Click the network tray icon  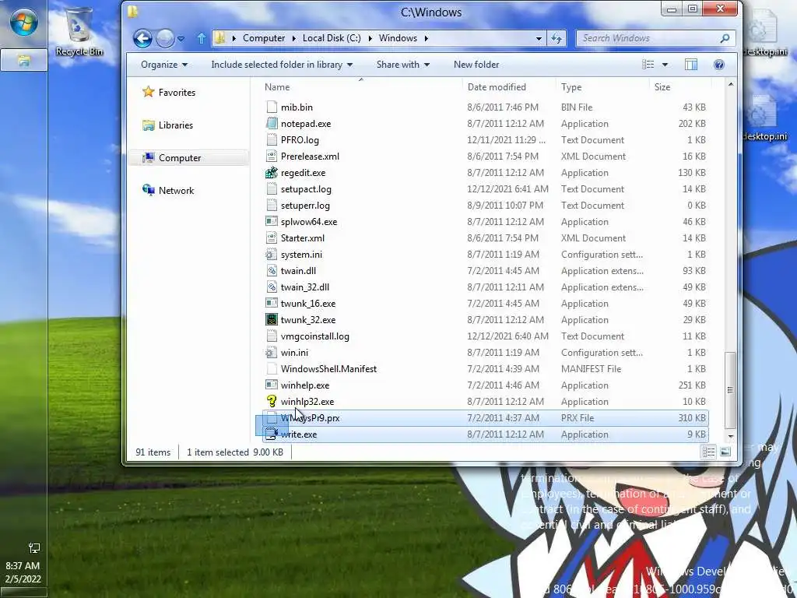34,547
